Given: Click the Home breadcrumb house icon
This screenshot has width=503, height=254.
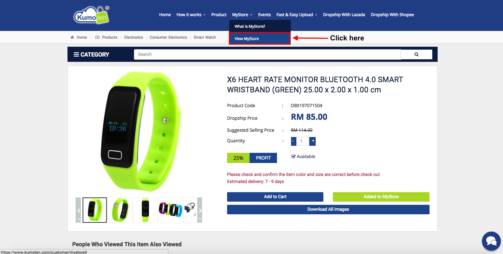Looking at the screenshot, I should tap(72, 37).
